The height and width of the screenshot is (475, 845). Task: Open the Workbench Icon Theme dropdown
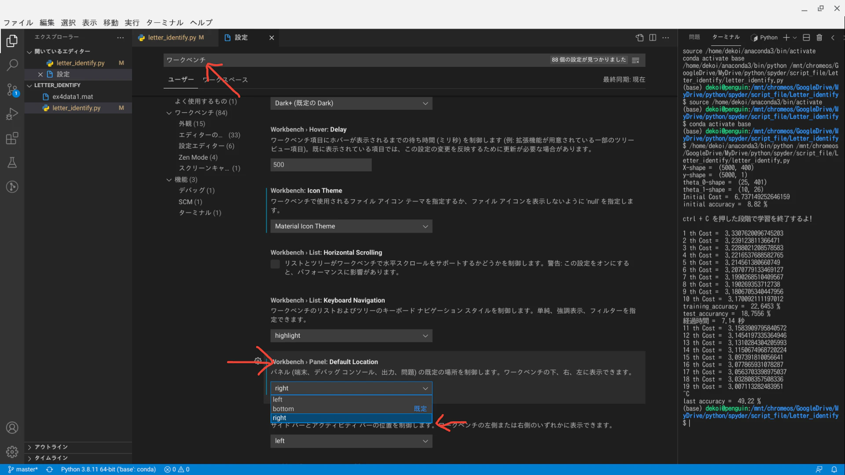point(351,226)
